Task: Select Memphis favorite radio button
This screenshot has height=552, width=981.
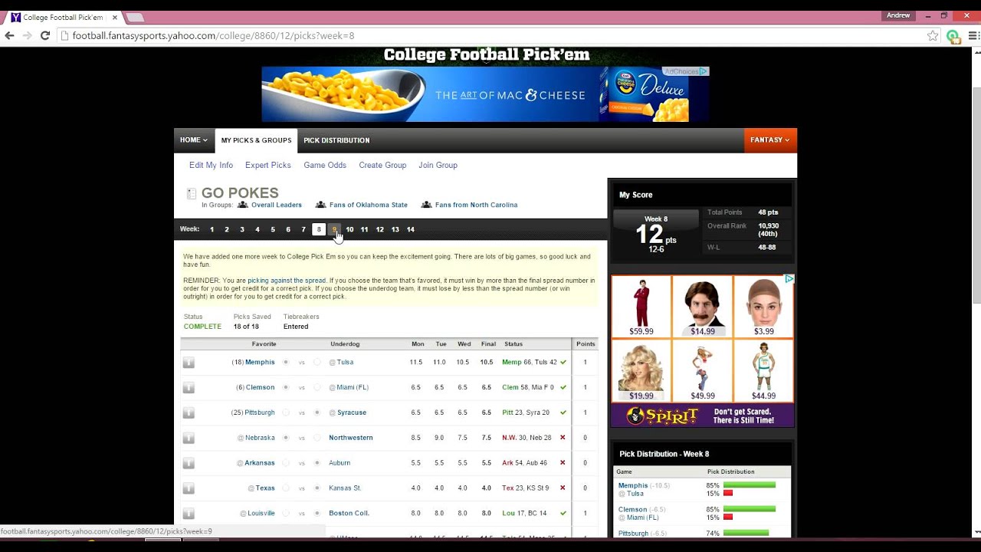Action: coord(286,362)
